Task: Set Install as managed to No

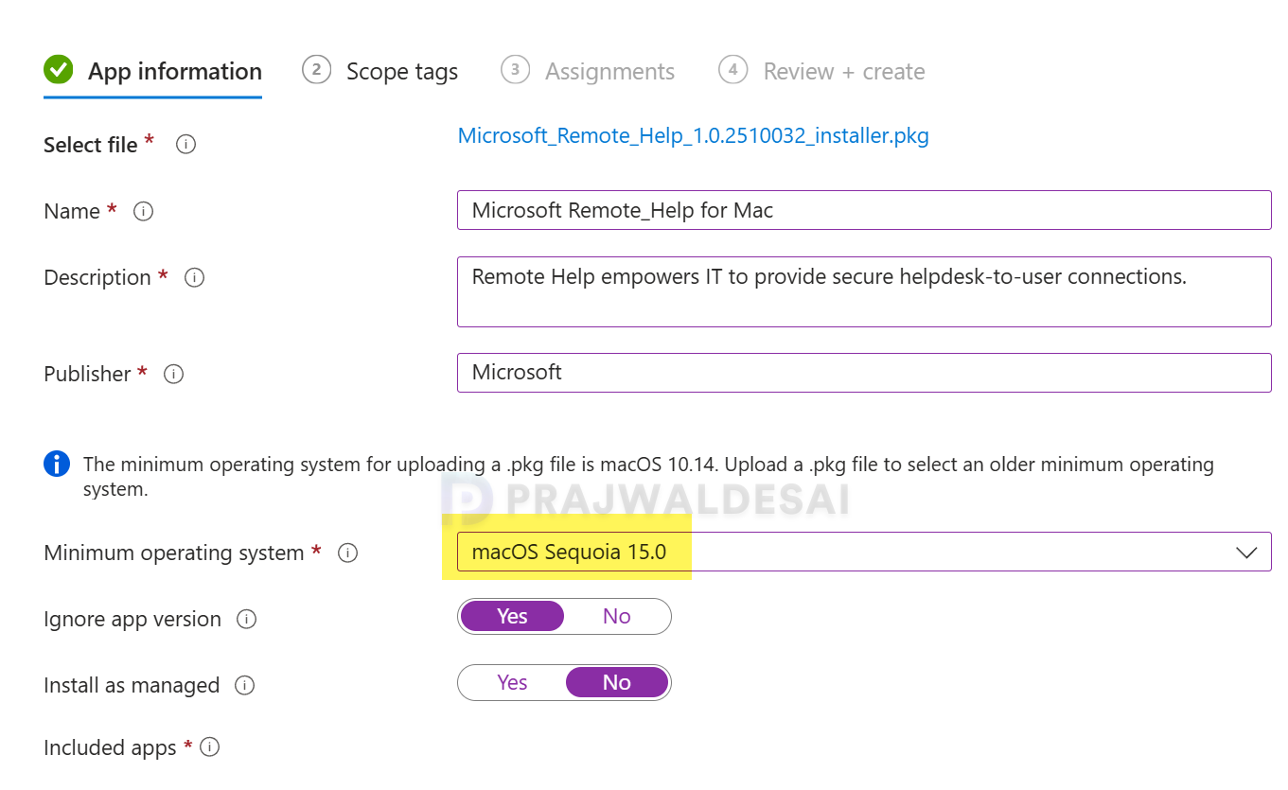Action: coord(617,683)
